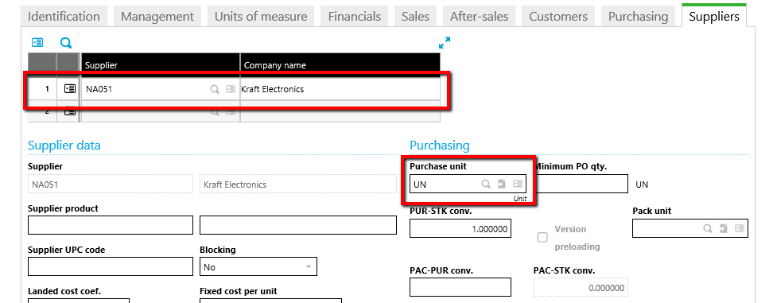Select the Sales tab
Viewport: 773px width, 303px height.
(x=415, y=16)
